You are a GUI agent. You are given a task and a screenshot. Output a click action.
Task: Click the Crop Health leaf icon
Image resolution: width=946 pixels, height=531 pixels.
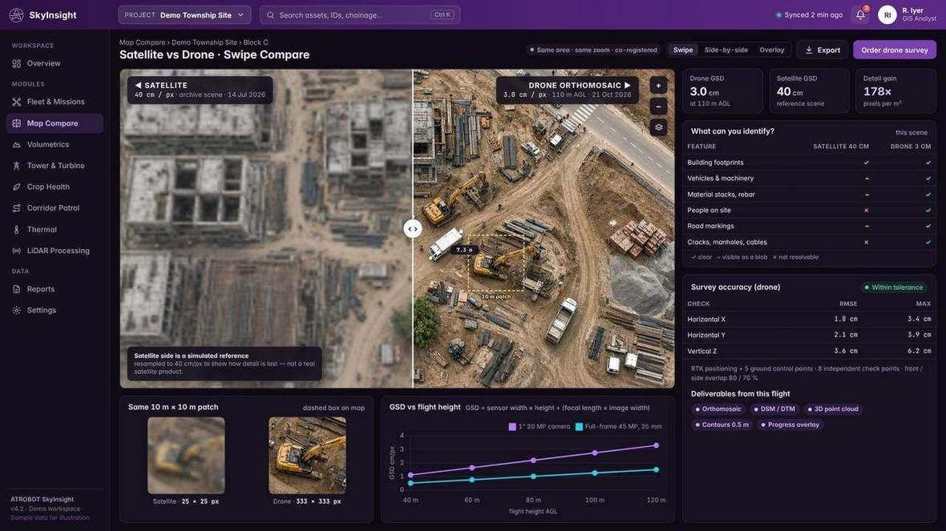tap(16, 187)
